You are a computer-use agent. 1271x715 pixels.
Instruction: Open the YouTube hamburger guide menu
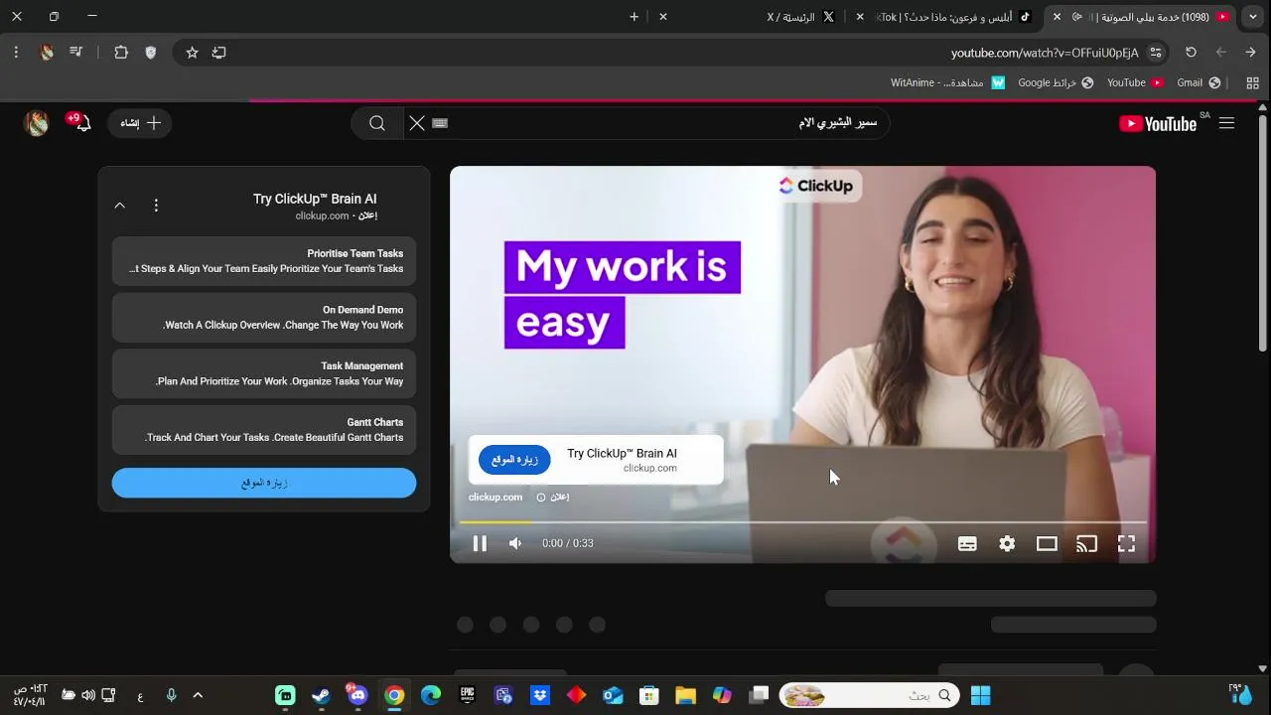(x=1226, y=123)
